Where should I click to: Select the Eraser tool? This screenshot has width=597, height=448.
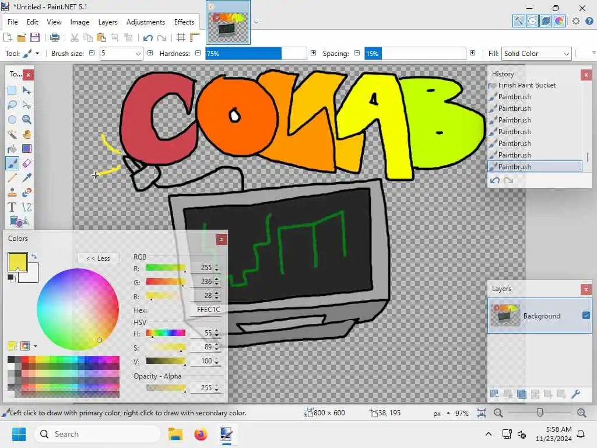pos(27,163)
